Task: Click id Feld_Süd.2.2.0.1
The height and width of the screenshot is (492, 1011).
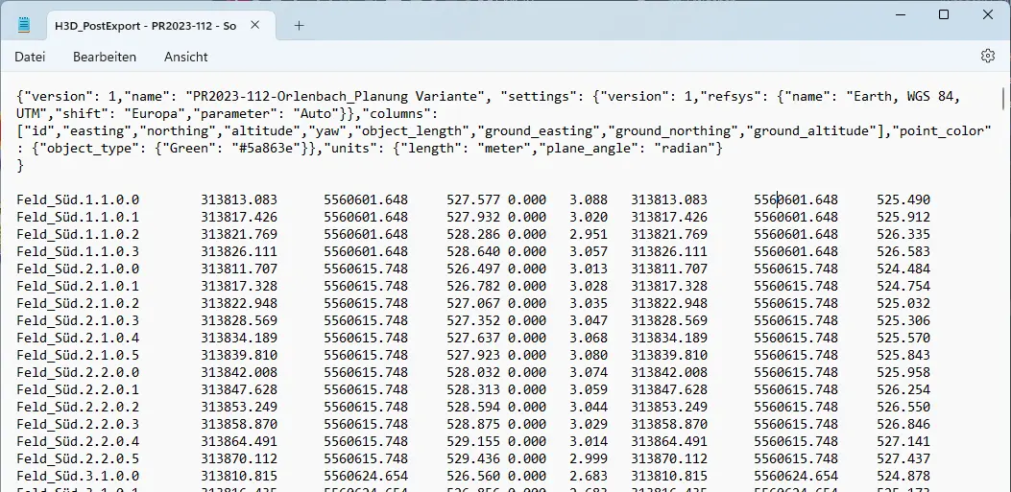Action: (x=78, y=389)
